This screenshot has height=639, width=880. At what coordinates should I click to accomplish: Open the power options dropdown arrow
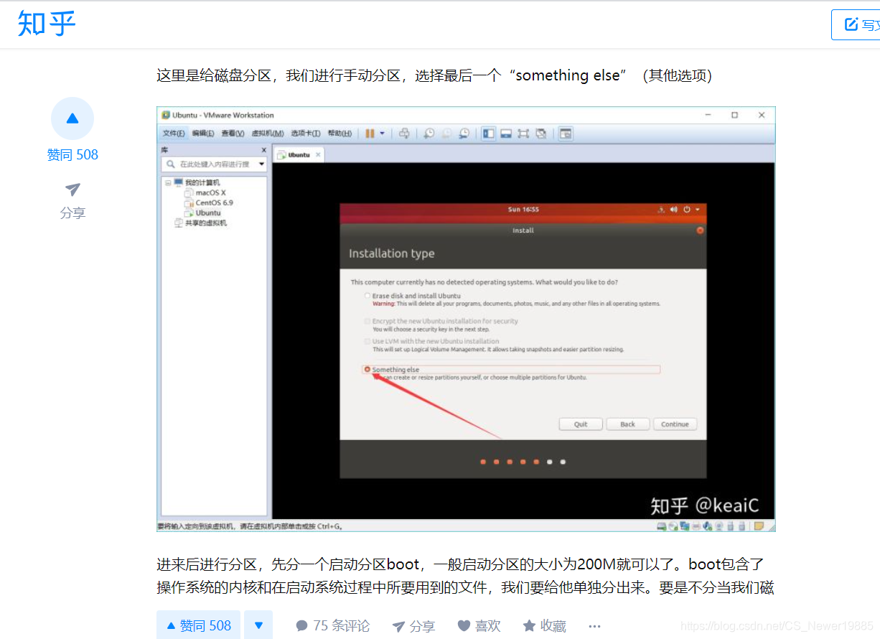[382, 134]
